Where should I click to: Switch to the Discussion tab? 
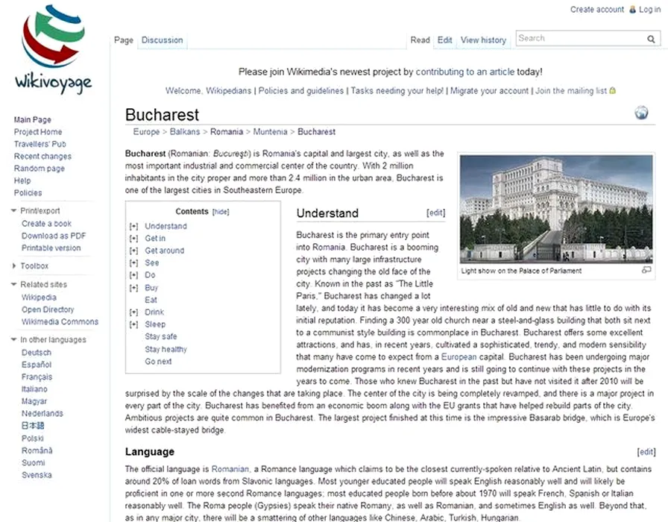point(162,40)
